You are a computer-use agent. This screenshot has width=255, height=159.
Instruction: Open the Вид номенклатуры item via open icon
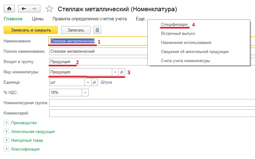click(122, 72)
